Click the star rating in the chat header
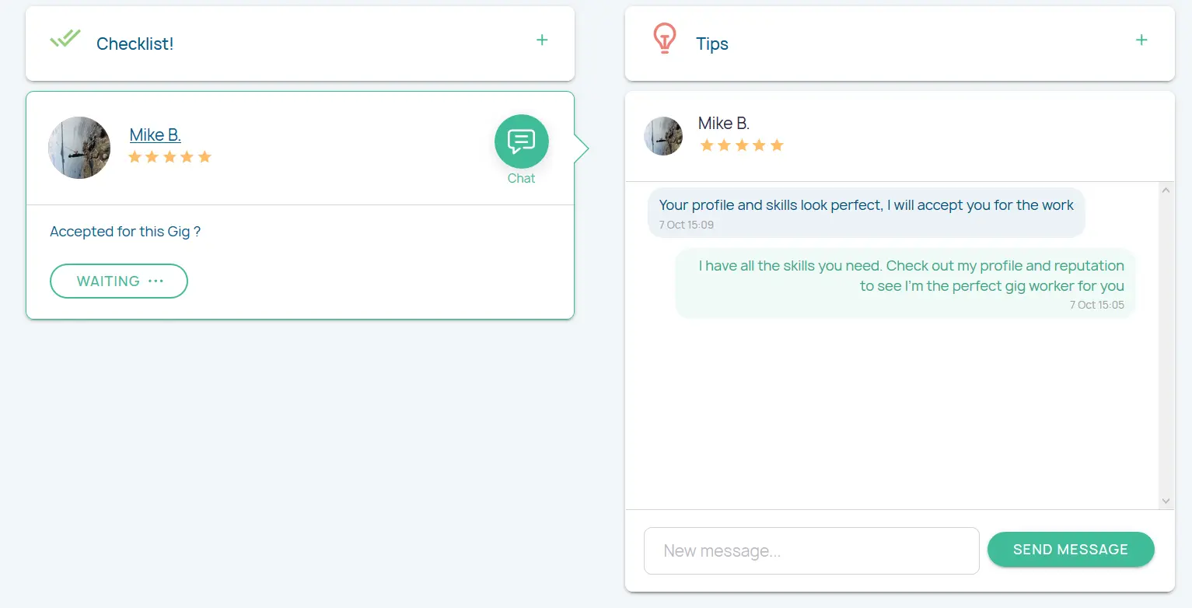The width and height of the screenshot is (1192, 608). point(741,145)
